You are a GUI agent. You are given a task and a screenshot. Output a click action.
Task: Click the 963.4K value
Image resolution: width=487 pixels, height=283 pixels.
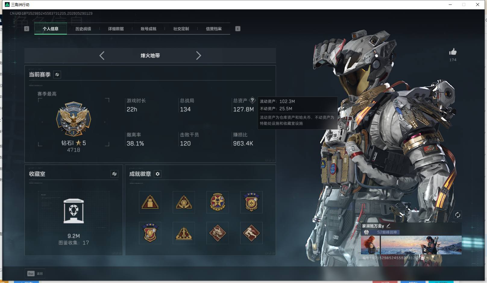click(243, 143)
